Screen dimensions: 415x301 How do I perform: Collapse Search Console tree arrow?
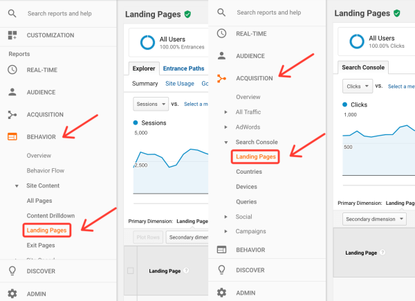coord(225,143)
